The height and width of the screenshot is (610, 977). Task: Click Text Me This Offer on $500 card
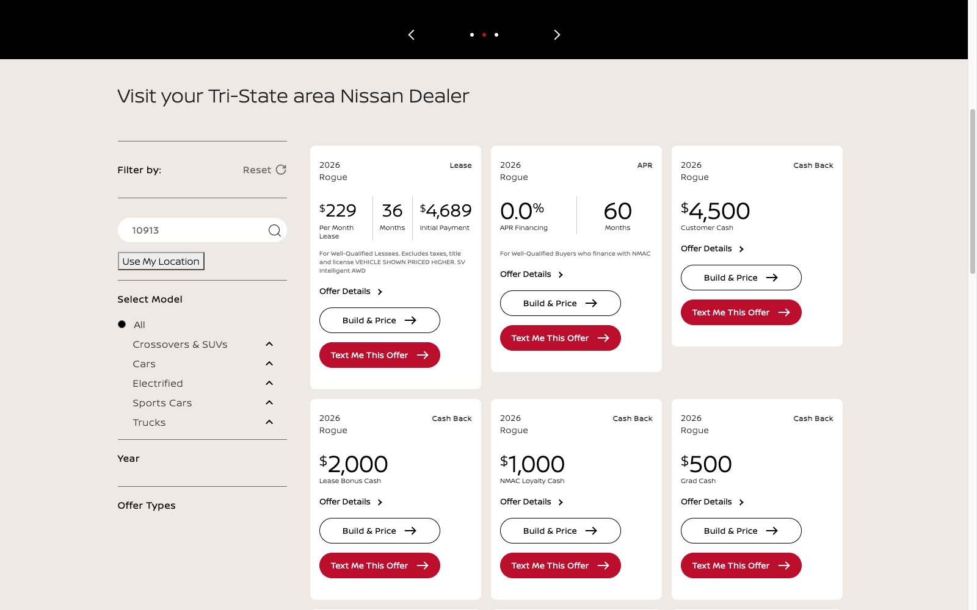pyautogui.click(x=741, y=565)
